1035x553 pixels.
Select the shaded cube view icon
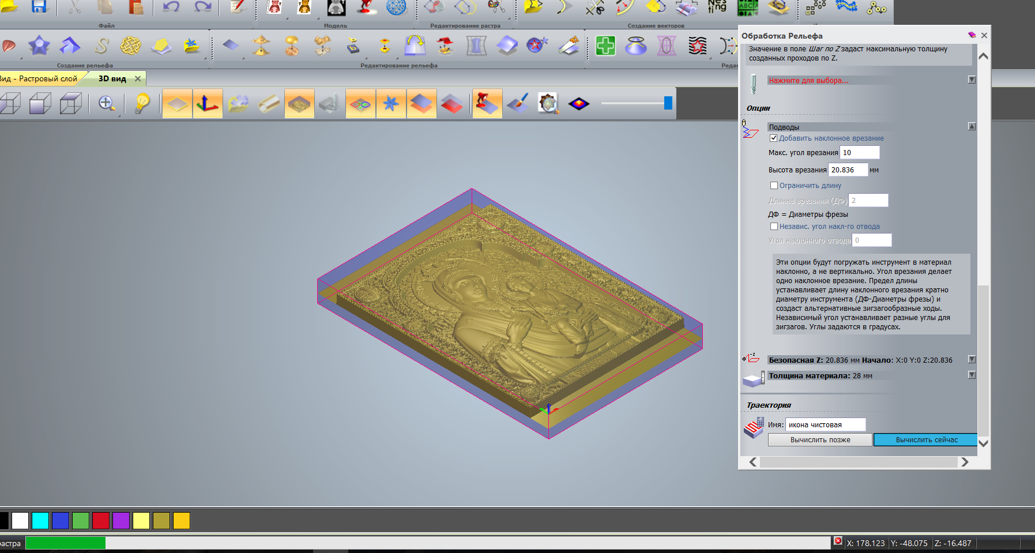(x=40, y=104)
